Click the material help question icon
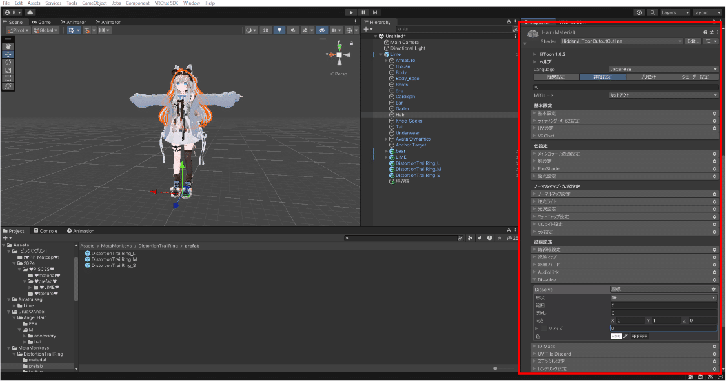The height and width of the screenshot is (382, 728). 705,32
